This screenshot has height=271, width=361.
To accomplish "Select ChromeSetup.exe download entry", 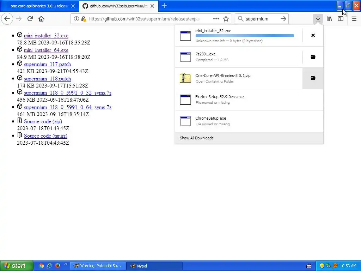I will click(x=249, y=121).
